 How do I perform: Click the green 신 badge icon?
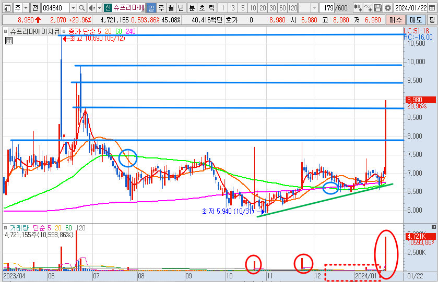coord(108,8)
